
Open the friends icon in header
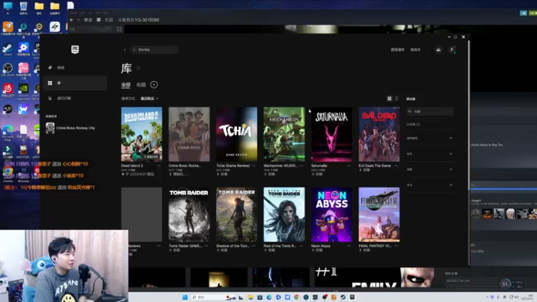[x=438, y=50]
